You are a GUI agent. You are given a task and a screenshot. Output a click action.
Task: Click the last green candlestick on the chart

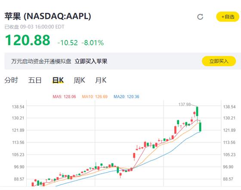coord(200,127)
